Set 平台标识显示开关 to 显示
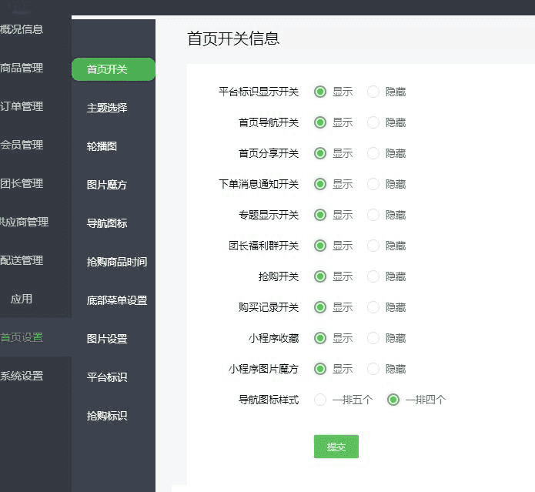 point(320,92)
